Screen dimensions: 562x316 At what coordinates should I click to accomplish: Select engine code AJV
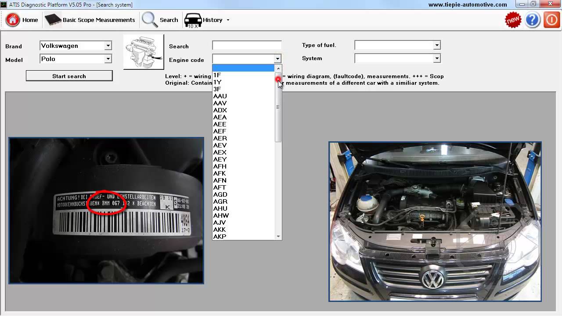(244, 223)
